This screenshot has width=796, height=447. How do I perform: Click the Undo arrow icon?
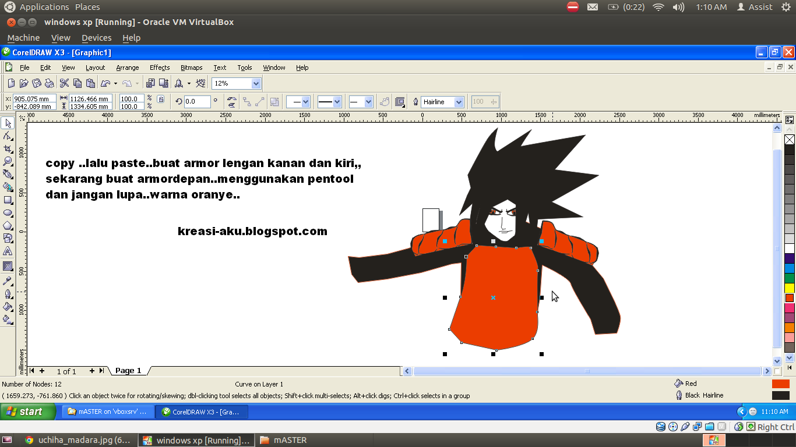[105, 83]
